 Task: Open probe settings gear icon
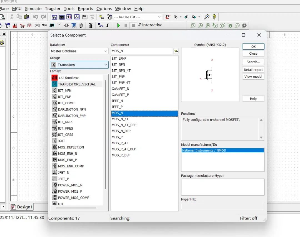(x=244, y=25)
